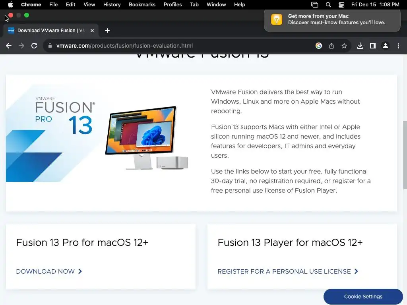Share this page using the share icon
Image resolution: width=407 pixels, height=305 pixels.
pyautogui.click(x=331, y=46)
